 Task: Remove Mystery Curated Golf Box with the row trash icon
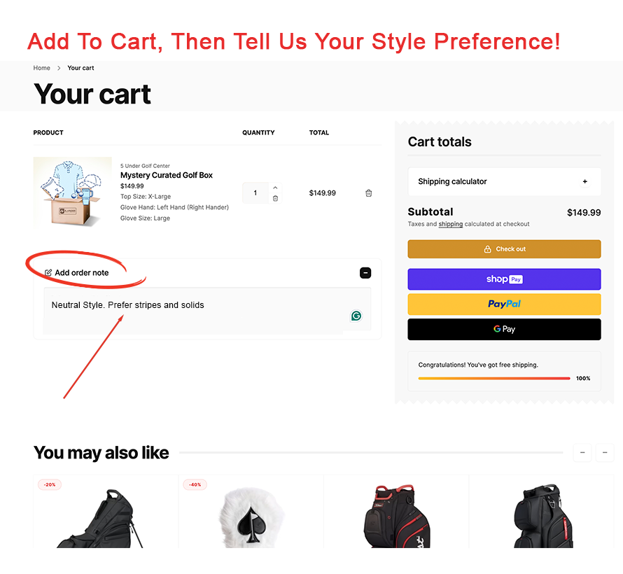369,193
